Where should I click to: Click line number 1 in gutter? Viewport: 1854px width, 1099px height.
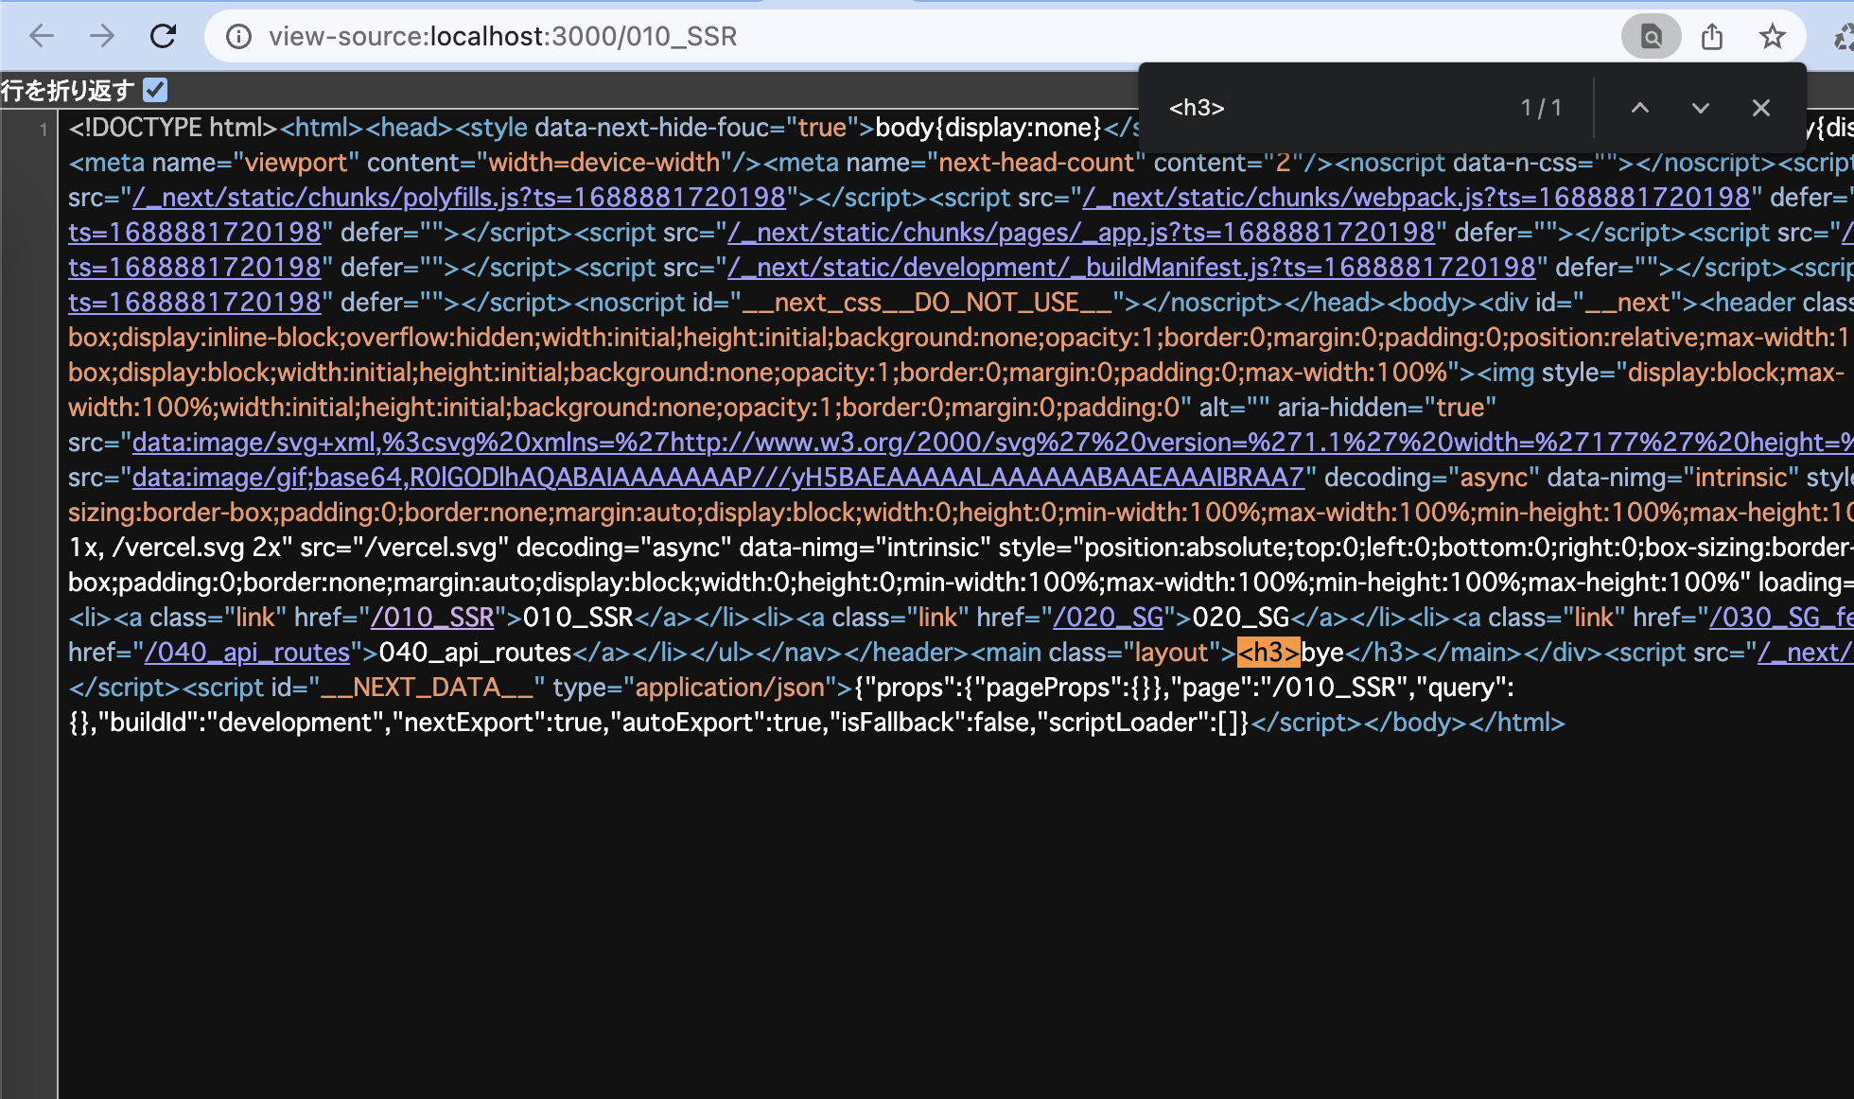click(x=44, y=129)
